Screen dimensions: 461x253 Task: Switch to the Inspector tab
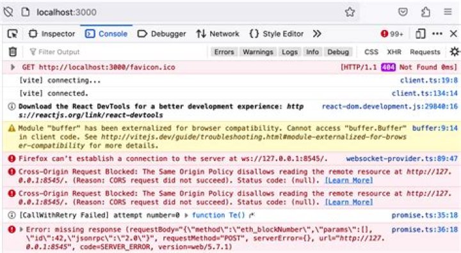click(52, 34)
